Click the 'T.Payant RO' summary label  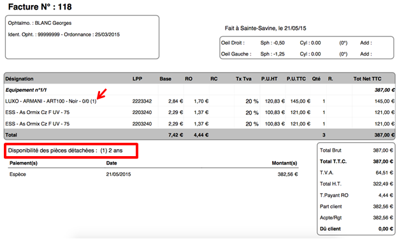334,195
